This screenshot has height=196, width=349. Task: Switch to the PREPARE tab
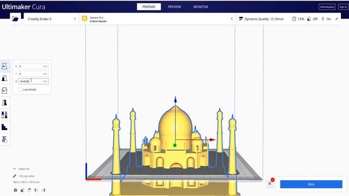(149, 7)
